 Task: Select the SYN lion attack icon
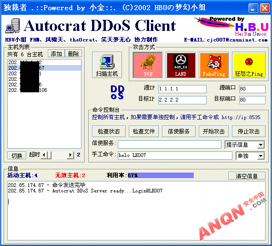coord(147,65)
